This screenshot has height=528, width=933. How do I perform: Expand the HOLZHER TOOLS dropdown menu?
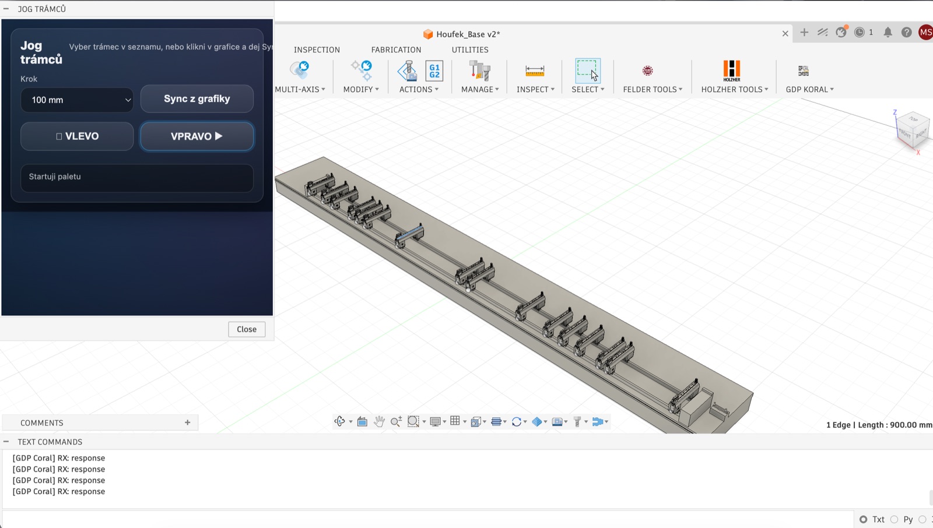[x=735, y=89]
